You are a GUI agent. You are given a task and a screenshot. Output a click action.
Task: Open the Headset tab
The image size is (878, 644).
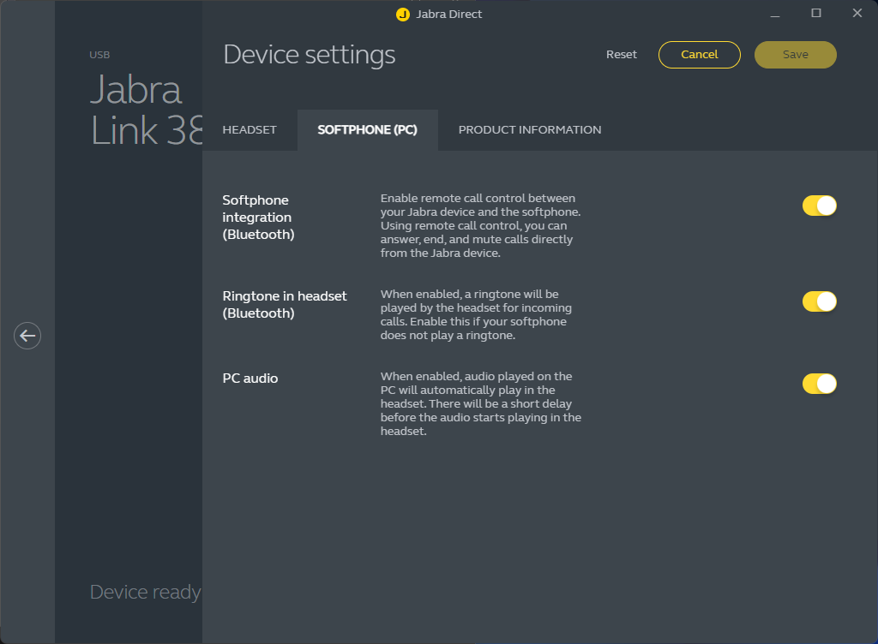tap(250, 130)
